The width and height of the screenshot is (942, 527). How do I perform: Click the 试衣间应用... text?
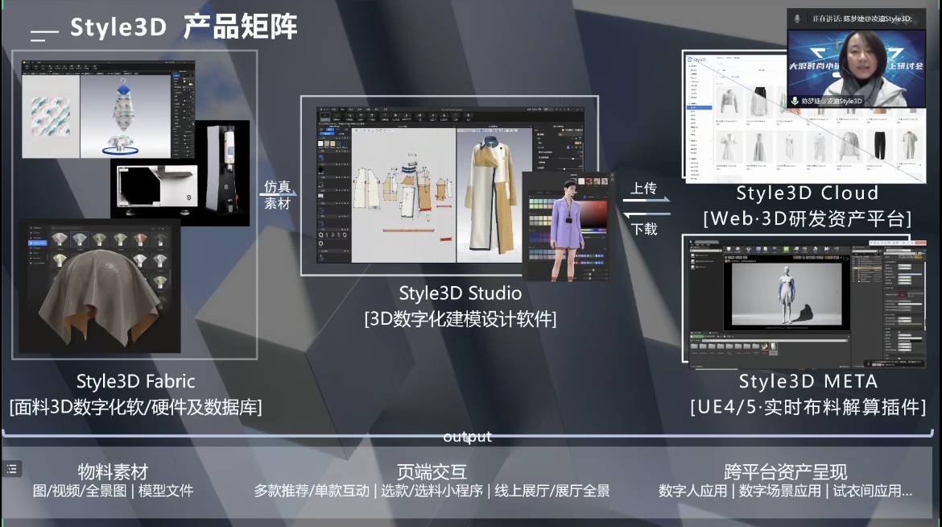coord(872,491)
